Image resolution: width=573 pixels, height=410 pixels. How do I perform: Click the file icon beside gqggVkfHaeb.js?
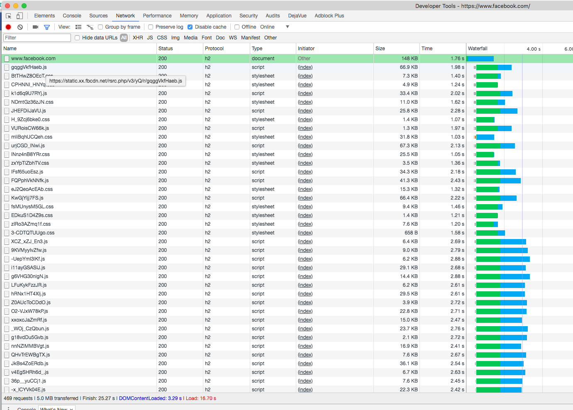pyautogui.click(x=7, y=67)
